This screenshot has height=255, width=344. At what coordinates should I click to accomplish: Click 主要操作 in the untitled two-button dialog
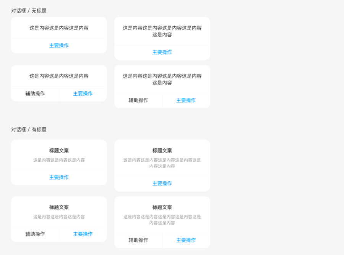click(83, 94)
